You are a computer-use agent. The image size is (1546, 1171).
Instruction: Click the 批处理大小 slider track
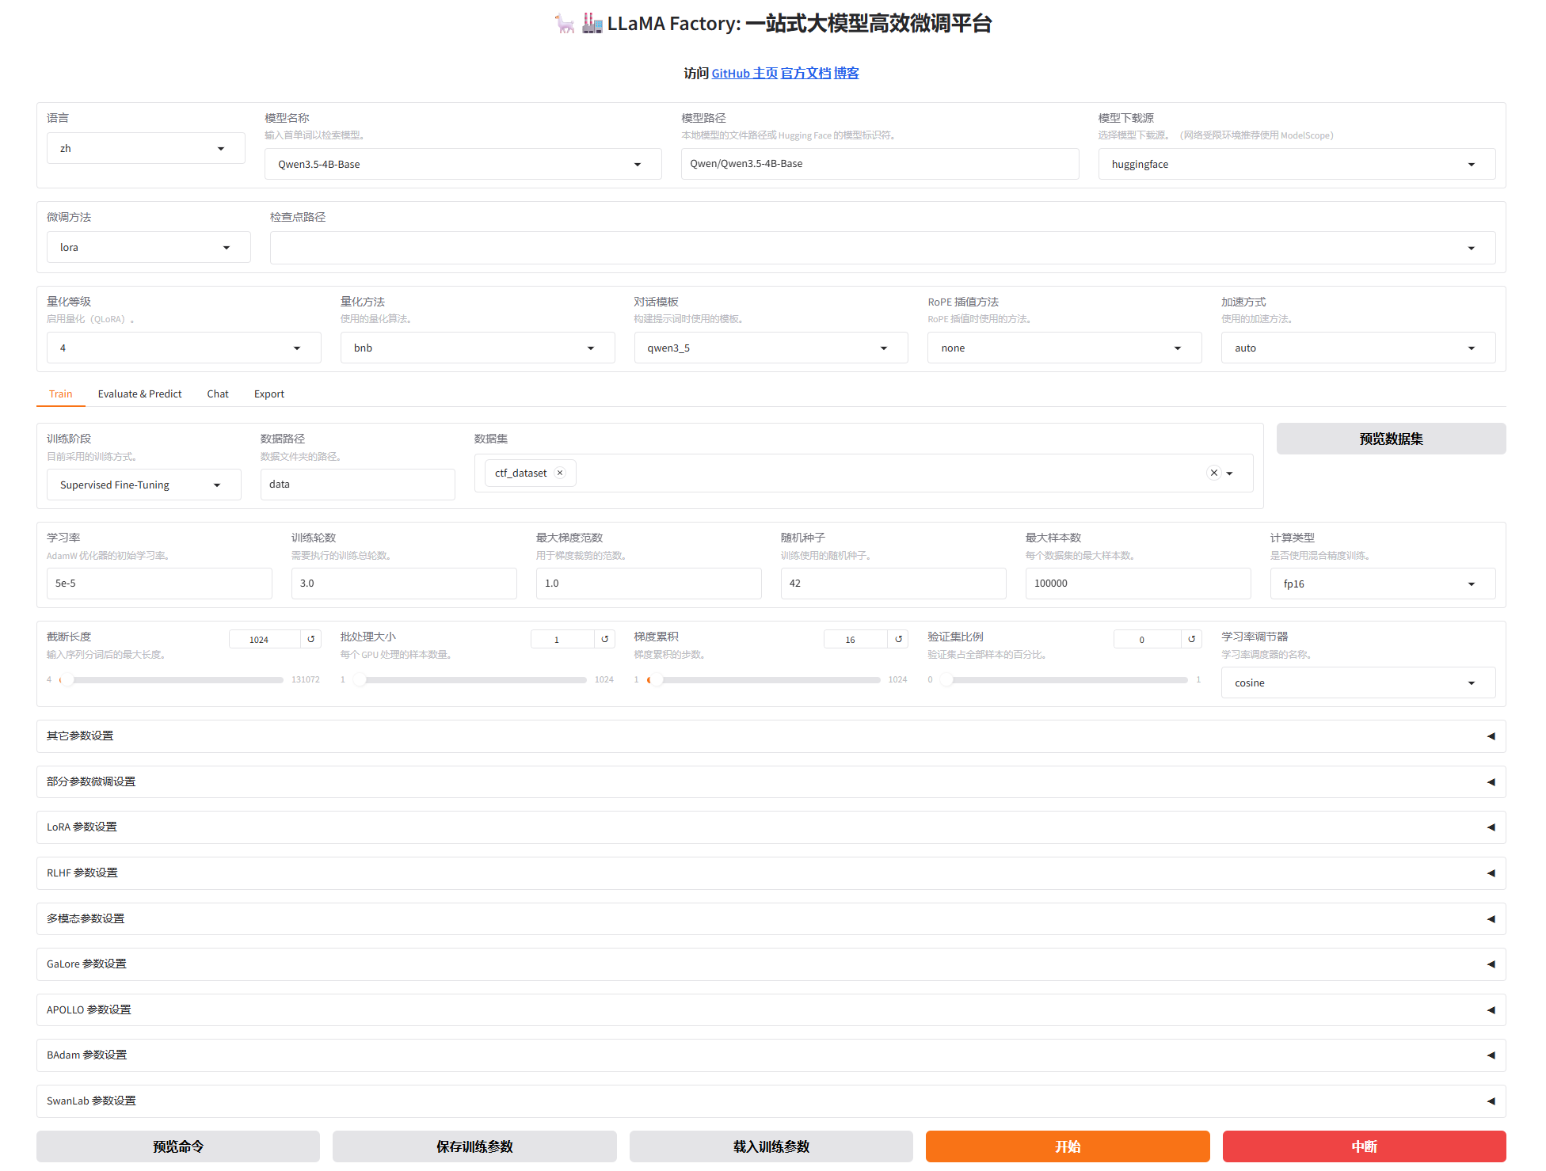(470, 680)
